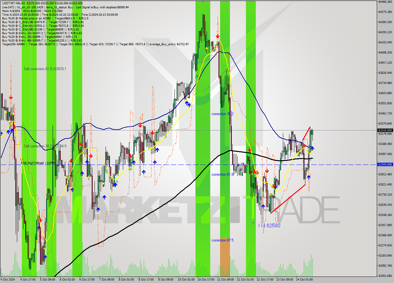Click the blue 'correction 87.5' label

click(x=223, y=240)
